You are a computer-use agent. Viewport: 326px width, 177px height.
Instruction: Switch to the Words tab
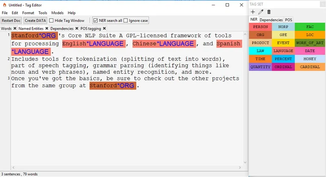[6, 28]
